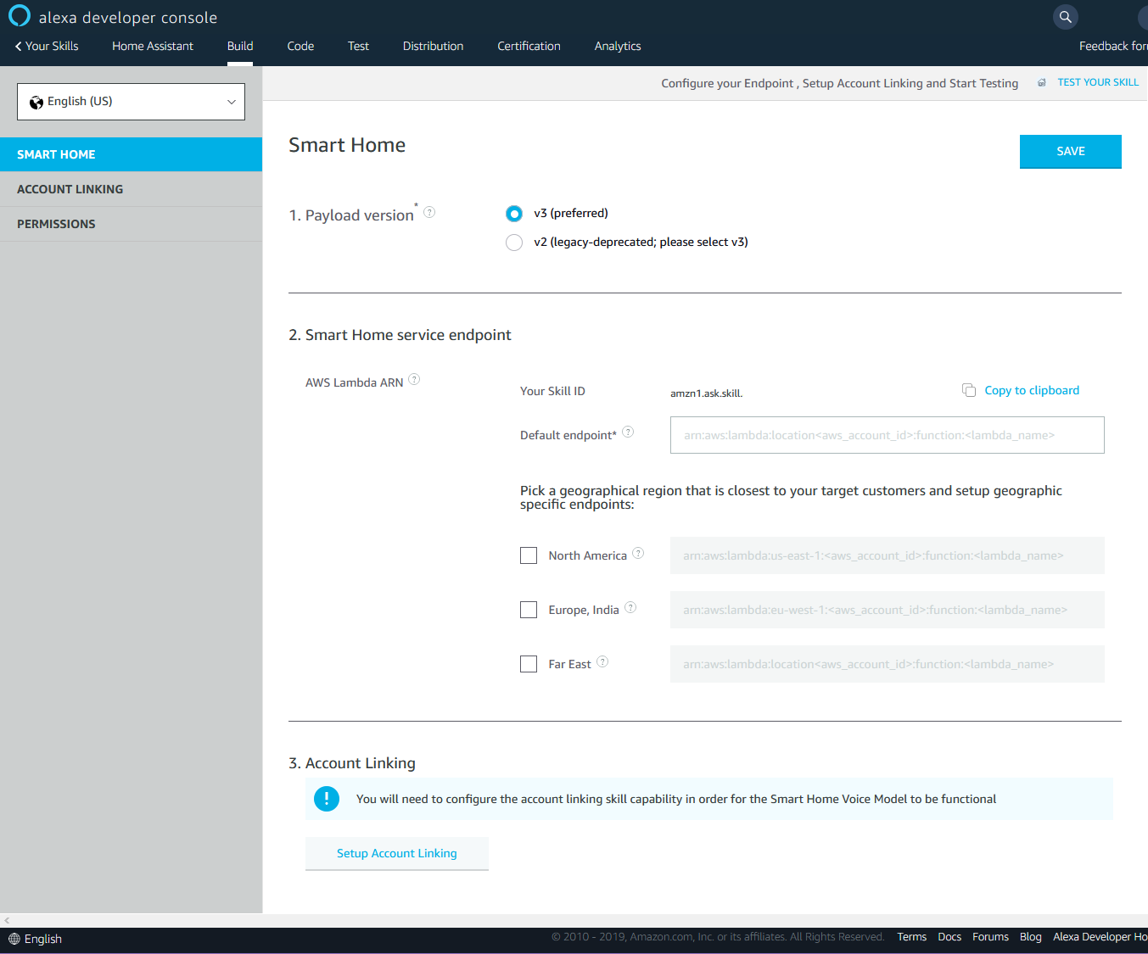Viewport: 1148px width, 954px height.
Task: Open the Analytics tab
Action: [x=618, y=46]
